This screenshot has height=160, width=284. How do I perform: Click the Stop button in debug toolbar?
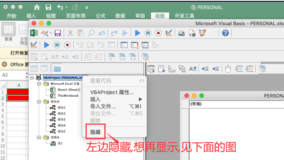pyautogui.click(x=68, y=45)
